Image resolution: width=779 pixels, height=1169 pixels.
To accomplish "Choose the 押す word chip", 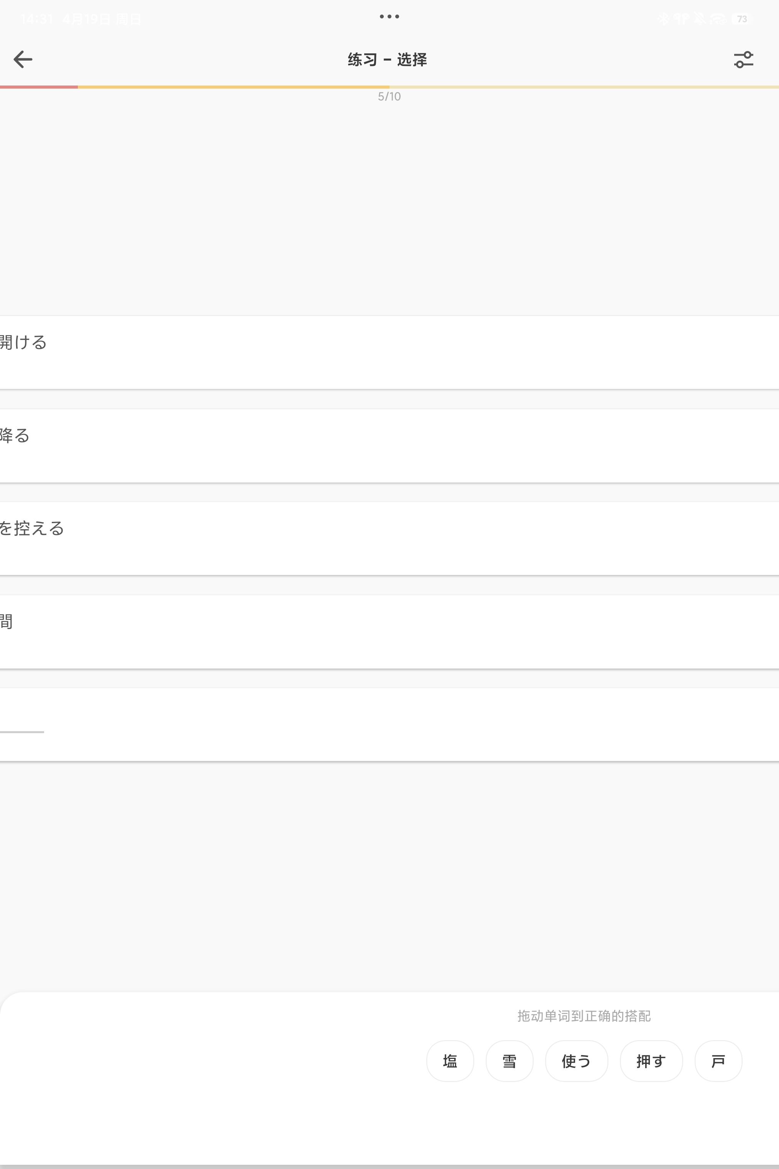I will click(x=651, y=1061).
